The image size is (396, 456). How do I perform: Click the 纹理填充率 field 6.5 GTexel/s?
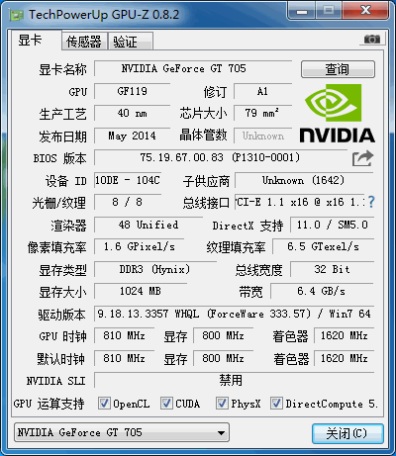tap(324, 246)
